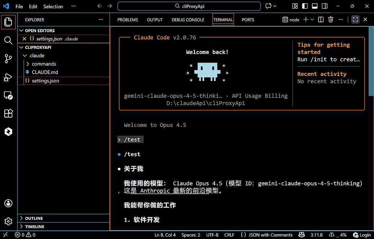The image size is (374, 239).
Task: Split the terminal
Action: click(x=321, y=20)
